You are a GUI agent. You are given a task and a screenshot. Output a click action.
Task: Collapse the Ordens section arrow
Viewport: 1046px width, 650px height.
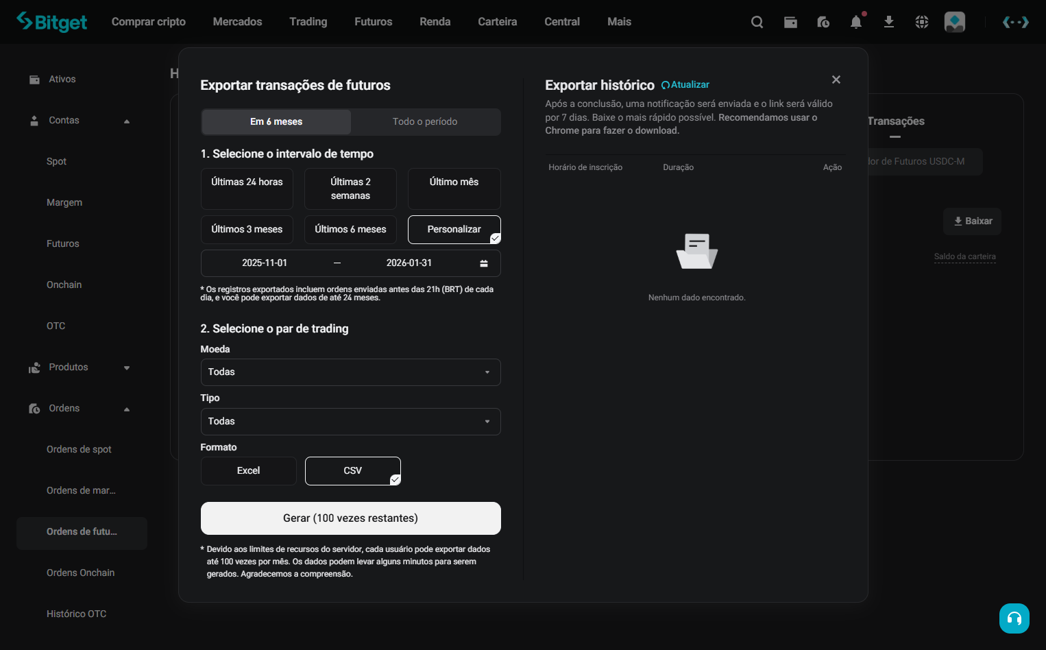click(127, 409)
